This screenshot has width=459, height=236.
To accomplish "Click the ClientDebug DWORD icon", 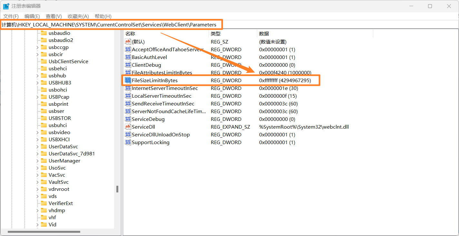I will [128, 65].
